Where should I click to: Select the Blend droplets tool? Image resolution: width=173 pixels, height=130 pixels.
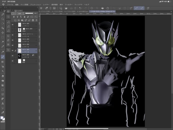3,62
